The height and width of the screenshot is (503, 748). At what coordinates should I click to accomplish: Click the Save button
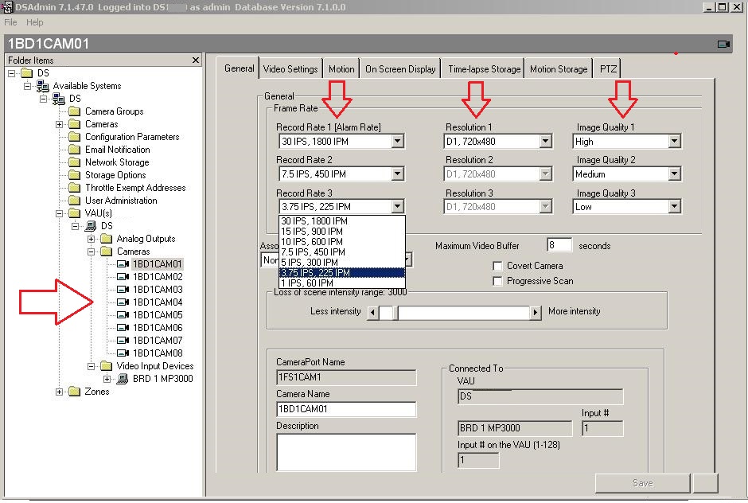tap(642, 483)
